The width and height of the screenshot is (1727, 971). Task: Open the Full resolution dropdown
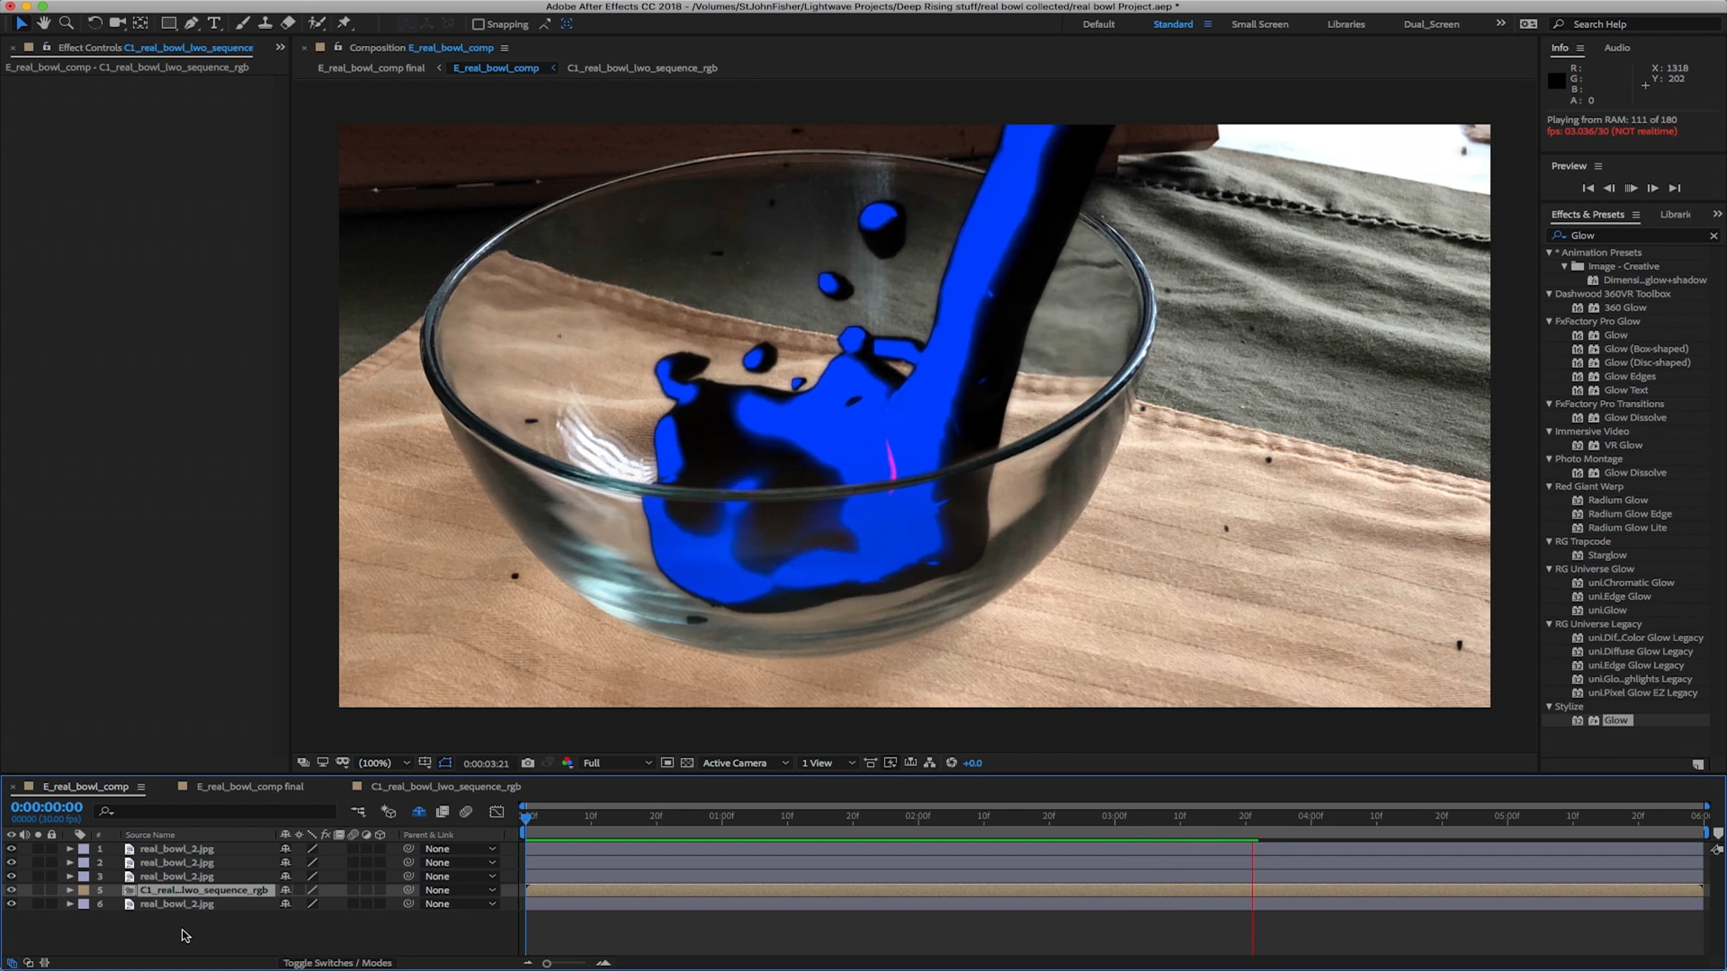click(x=617, y=762)
